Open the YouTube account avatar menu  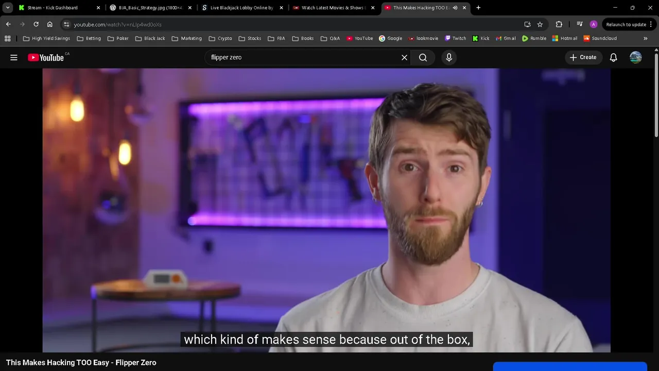[636, 57]
